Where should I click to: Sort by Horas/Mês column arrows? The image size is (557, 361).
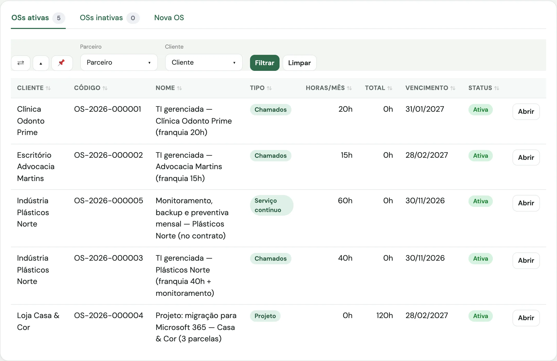(349, 88)
